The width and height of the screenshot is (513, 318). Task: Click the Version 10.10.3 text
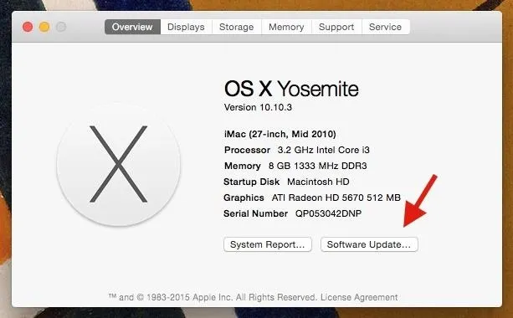[x=258, y=107]
